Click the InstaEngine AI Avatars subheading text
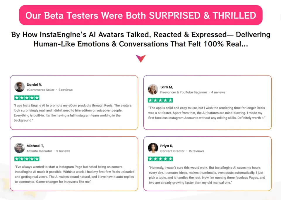The height and width of the screenshot is (200, 281). coord(140,39)
